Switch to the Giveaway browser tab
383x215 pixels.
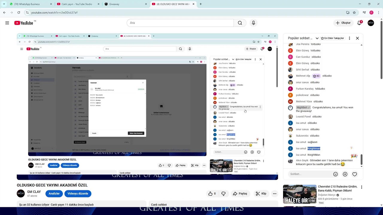click(126, 4)
